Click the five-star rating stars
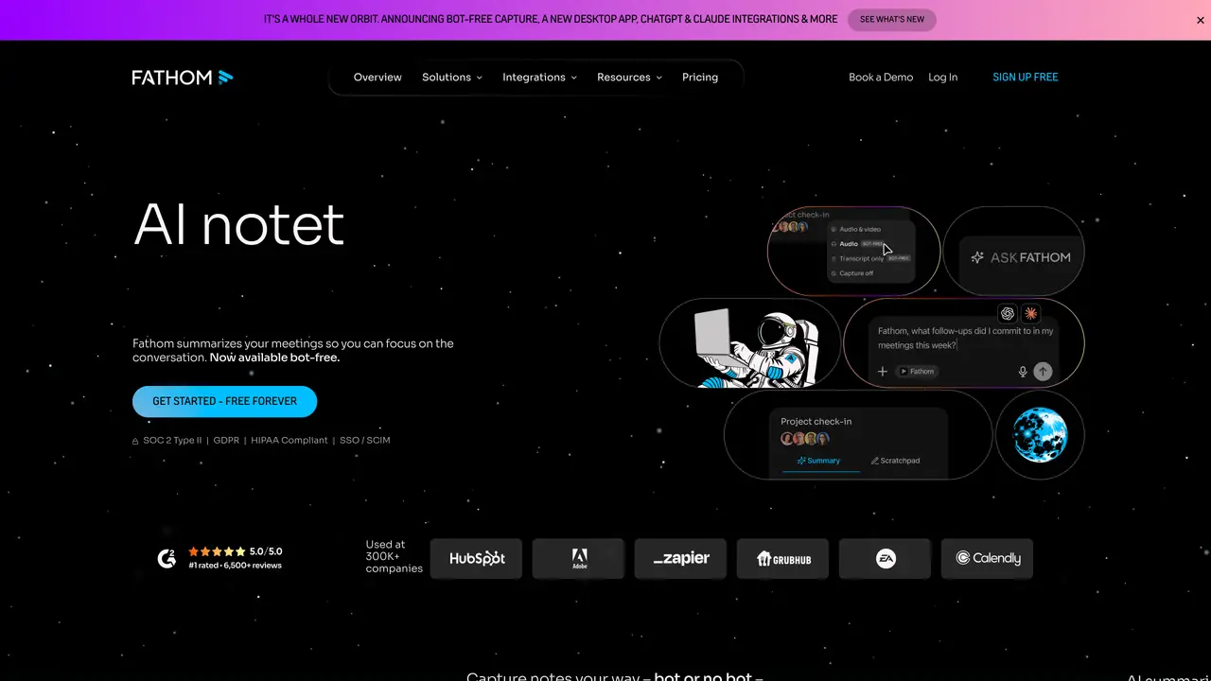 tap(217, 551)
